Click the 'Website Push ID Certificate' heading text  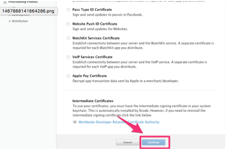(95, 24)
